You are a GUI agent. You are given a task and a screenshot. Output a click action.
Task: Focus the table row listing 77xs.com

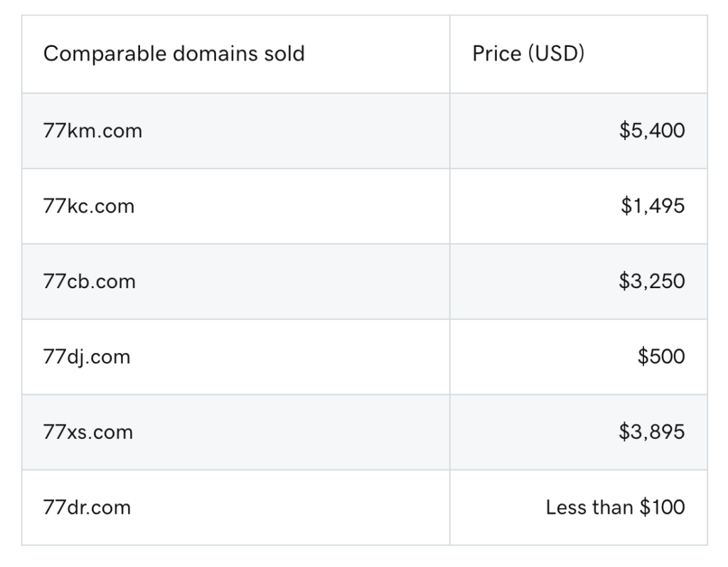[x=364, y=432]
